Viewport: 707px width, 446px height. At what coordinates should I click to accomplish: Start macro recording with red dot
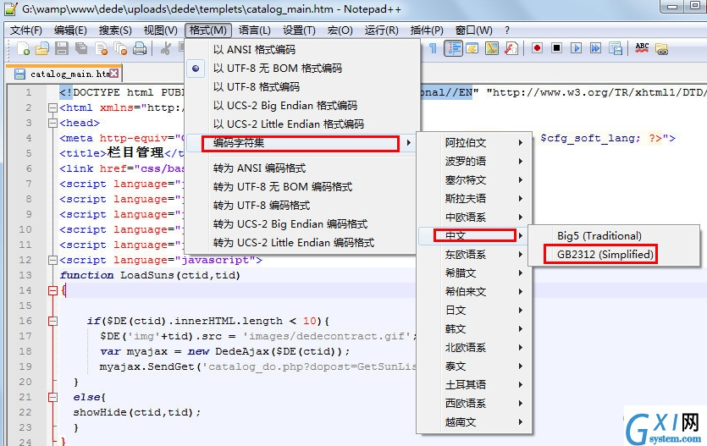coord(537,48)
